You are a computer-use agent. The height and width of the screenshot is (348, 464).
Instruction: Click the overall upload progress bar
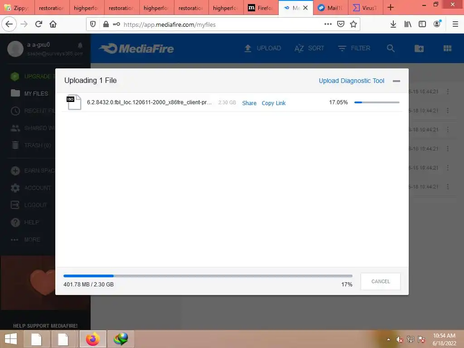(208, 276)
